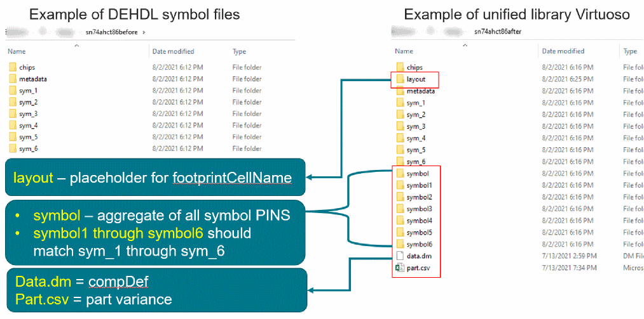Select sym_1 folder icon in sn74ahct86before window
Viewport: 644px width, 319px height.
pyautogui.click(x=12, y=91)
